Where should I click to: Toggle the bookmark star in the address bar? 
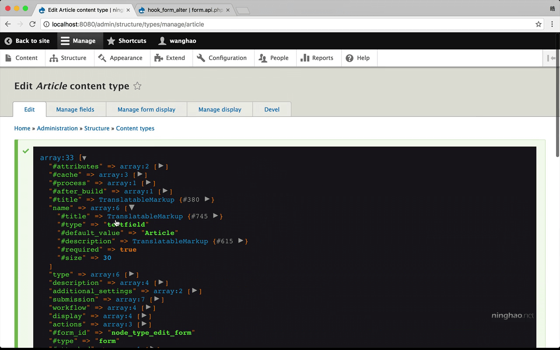point(539,24)
